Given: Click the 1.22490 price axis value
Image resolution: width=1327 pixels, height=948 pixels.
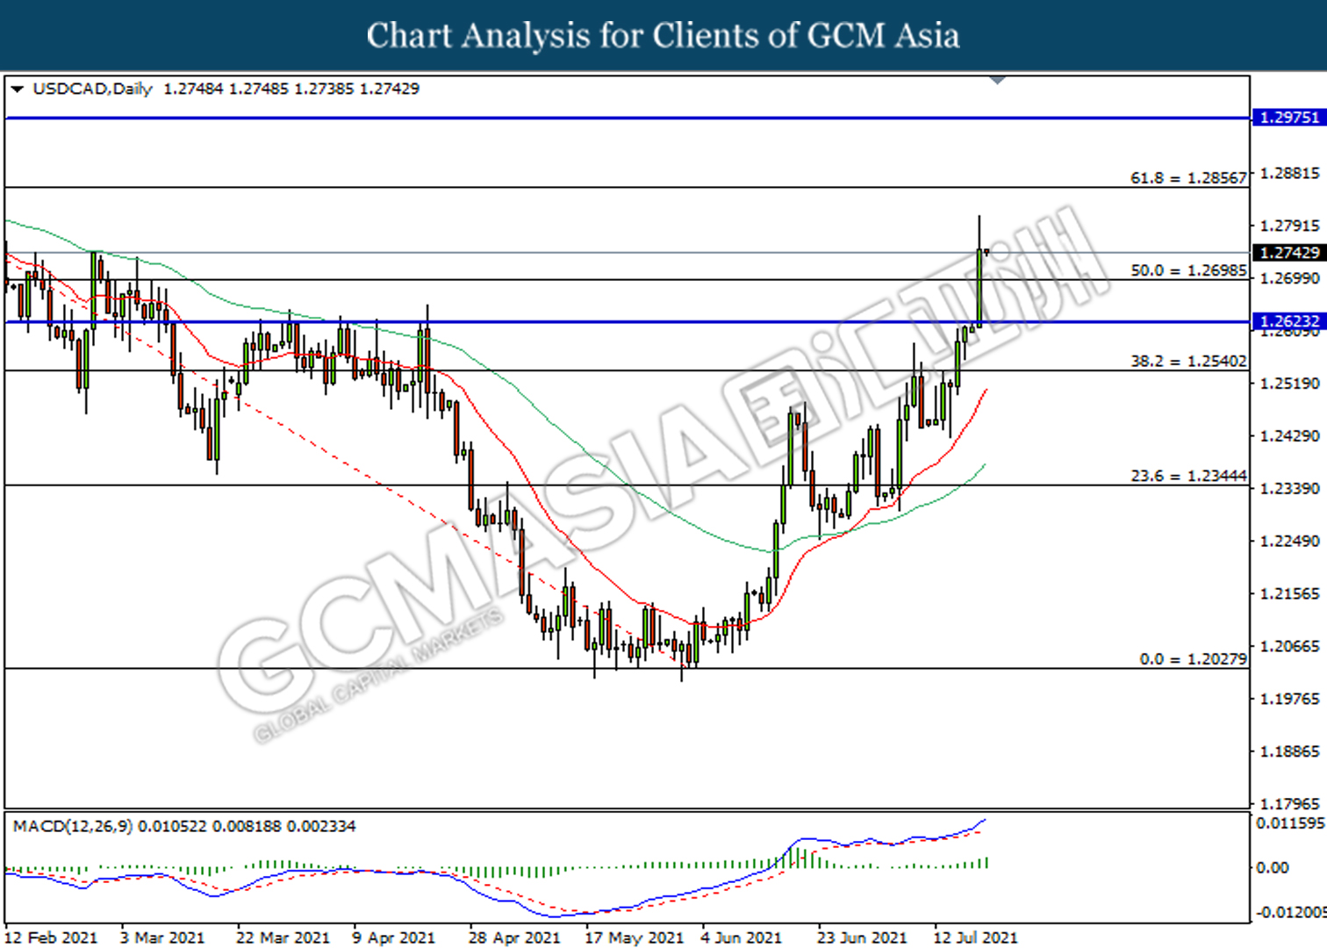Looking at the screenshot, I should 1289,541.
